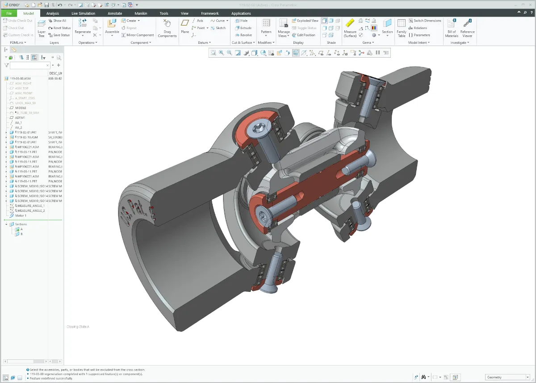Click the Edit Position button
The image size is (536, 383).
pyautogui.click(x=304, y=35)
